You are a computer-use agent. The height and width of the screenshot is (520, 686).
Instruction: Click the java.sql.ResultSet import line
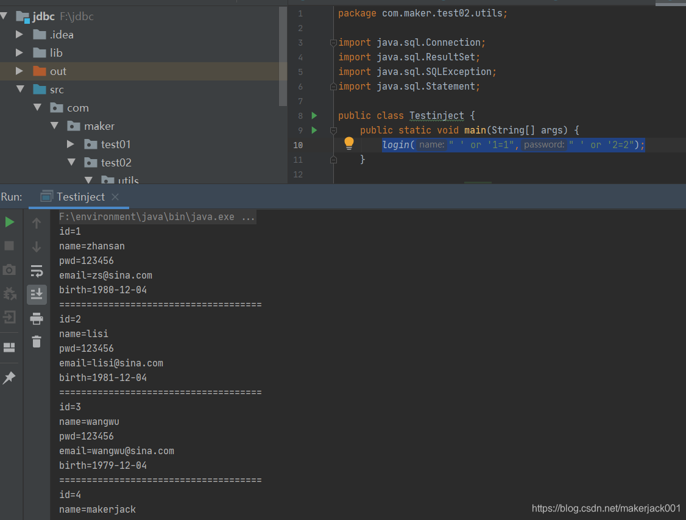pos(409,57)
